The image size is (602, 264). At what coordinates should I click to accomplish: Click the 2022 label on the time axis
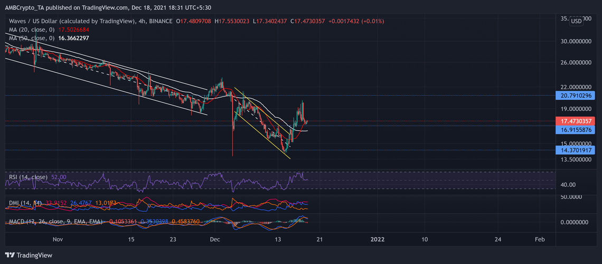click(x=377, y=239)
